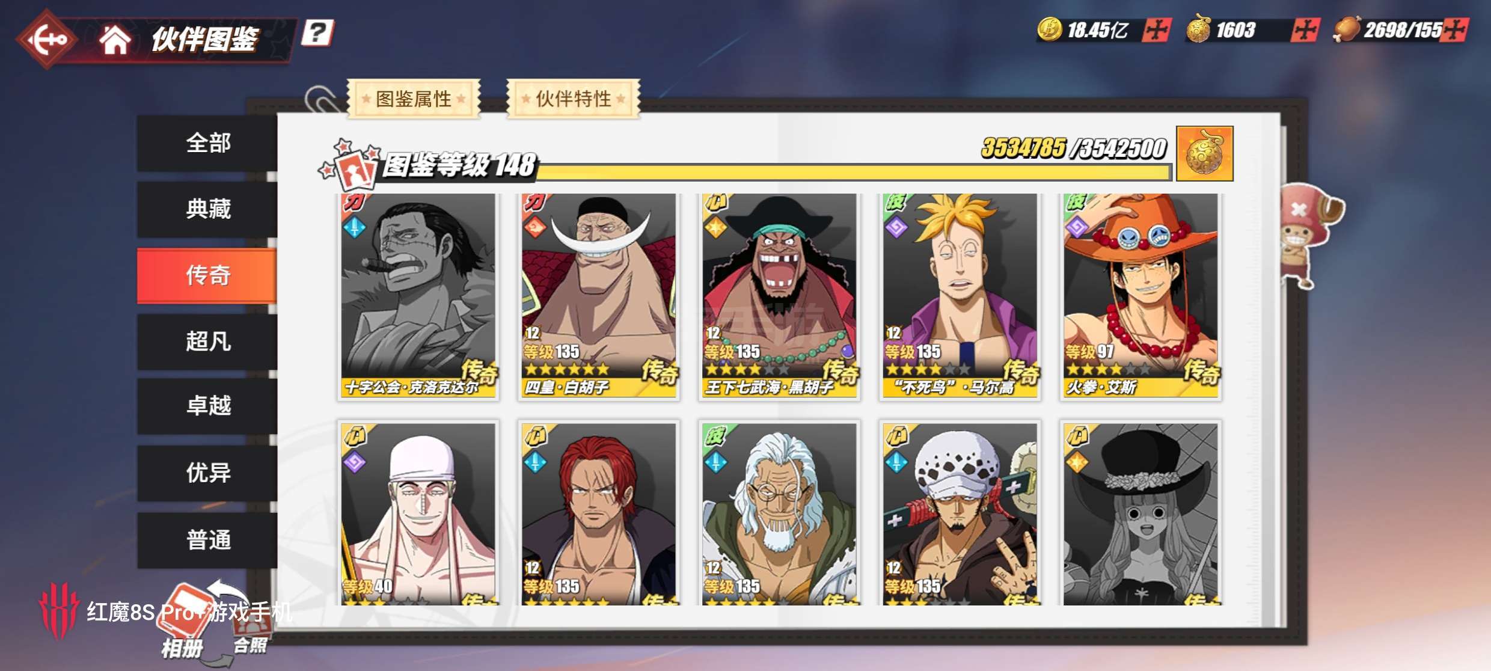Open greyed 十字公会·克洛克达尔 card
The width and height of the screenshot is (1491, 671).
(418, 295)
